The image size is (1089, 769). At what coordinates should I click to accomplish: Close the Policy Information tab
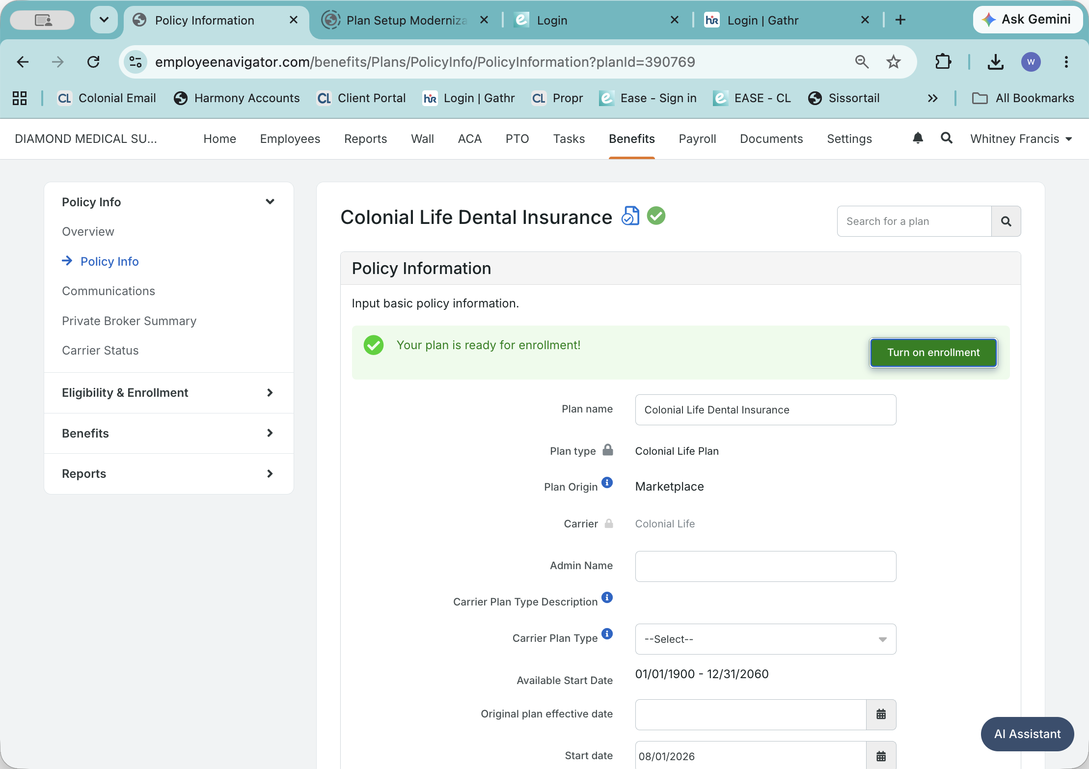tap(294, 20)
